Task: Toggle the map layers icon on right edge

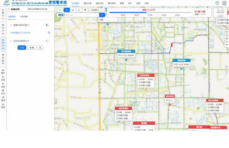Action: point(227,38)
